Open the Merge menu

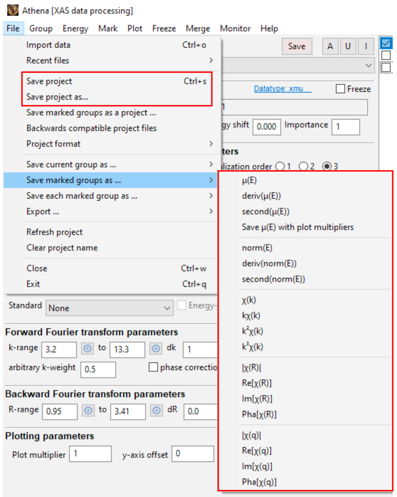click(198, 28)
